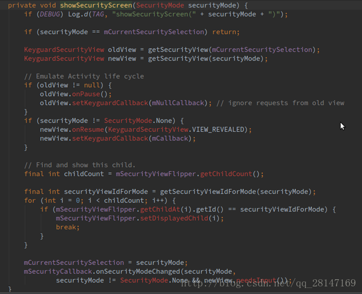Click the '// ignore requests from old view' comment
Image resolution: width=362 pixels, height=294 pixels.
(x=281, y=103)
